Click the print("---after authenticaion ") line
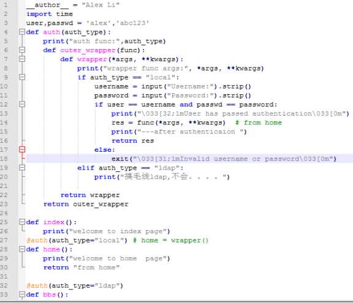Image resolution: width=353 pixels, height=303 pixels. tap(179, 132)
